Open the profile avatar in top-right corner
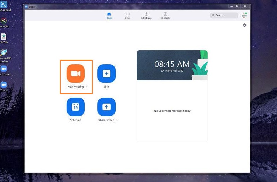277x182 pixels. [244, 15]
